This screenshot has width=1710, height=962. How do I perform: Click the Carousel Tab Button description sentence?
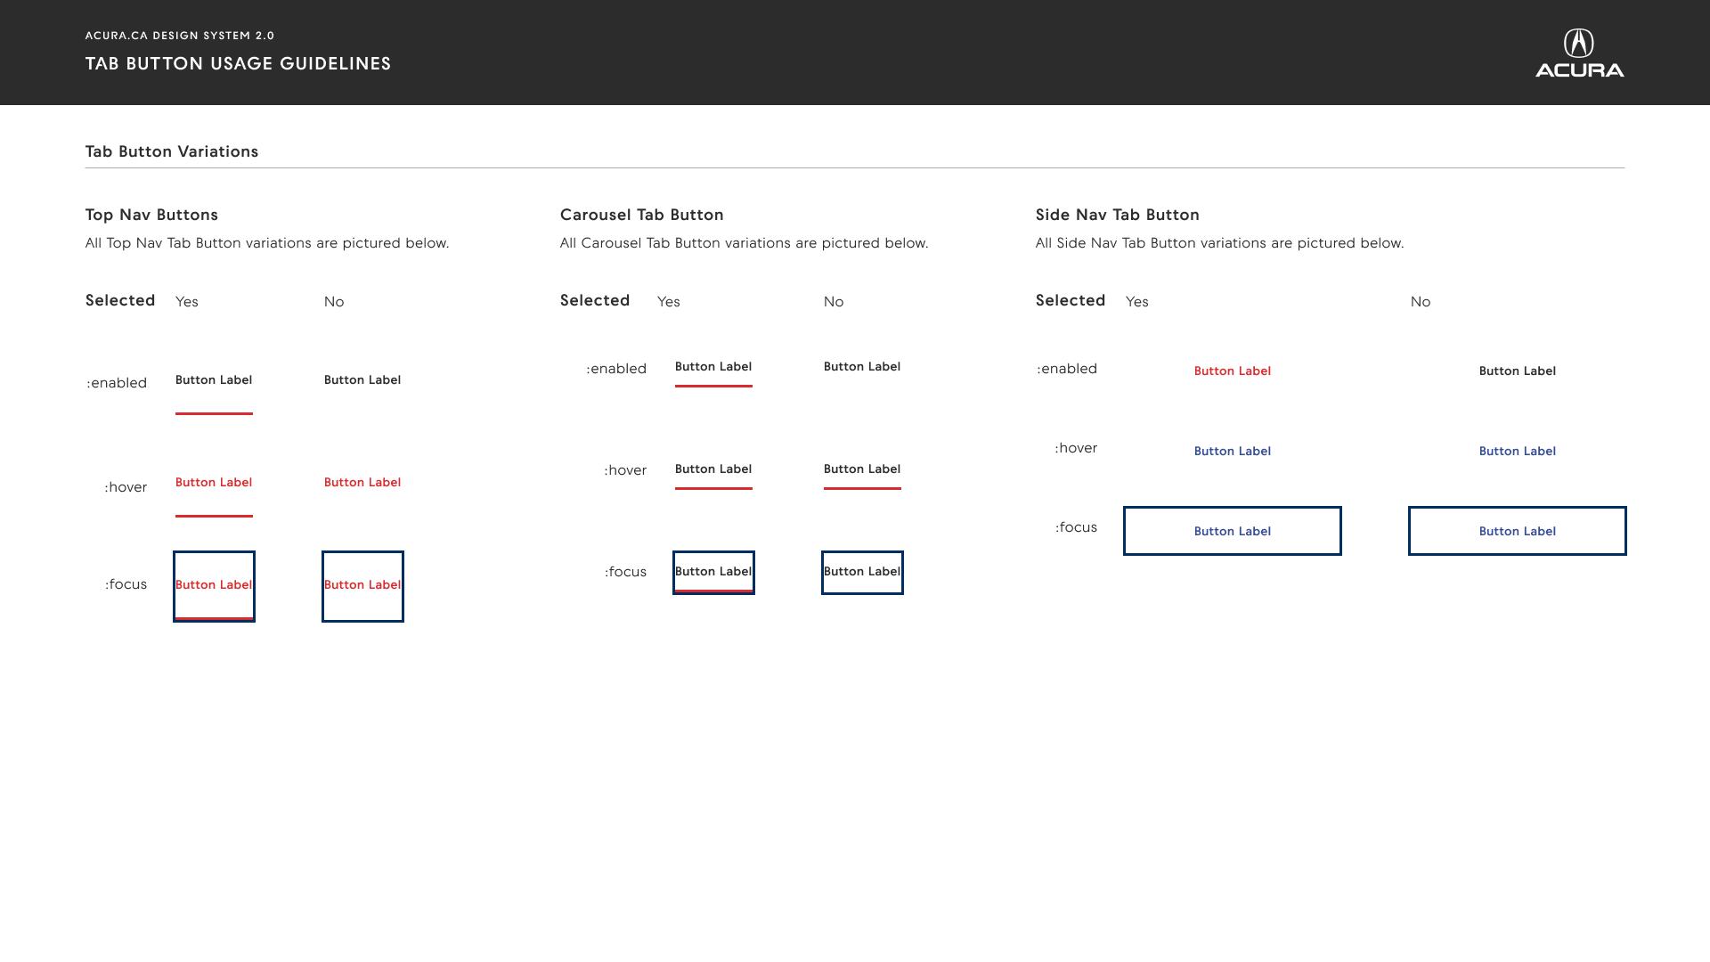coord(744,243)
